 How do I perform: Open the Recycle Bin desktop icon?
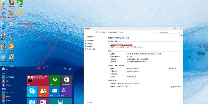[x=11, y=25]
